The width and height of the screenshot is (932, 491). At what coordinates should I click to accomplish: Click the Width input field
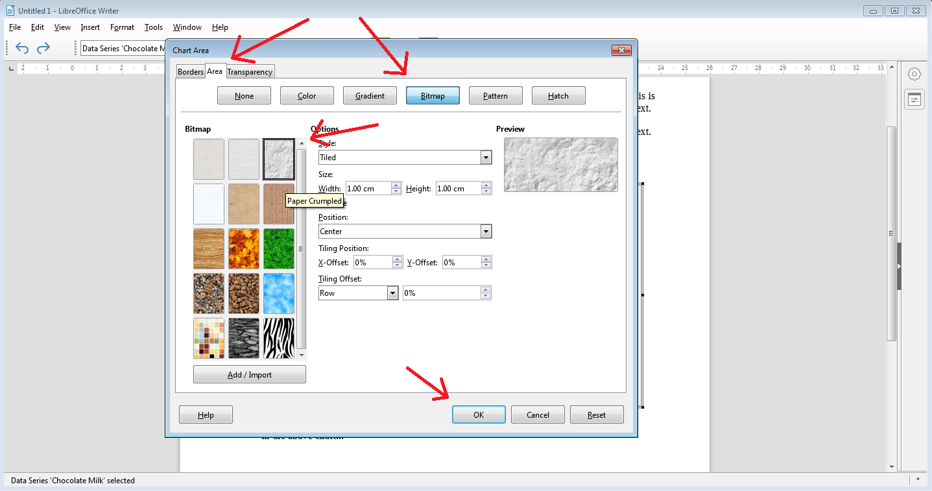tap(368, 188)
